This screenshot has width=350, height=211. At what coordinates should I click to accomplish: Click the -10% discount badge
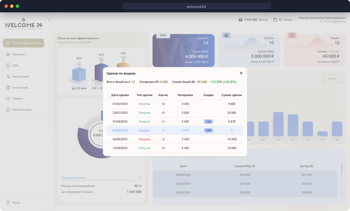(x=208, y=121)
